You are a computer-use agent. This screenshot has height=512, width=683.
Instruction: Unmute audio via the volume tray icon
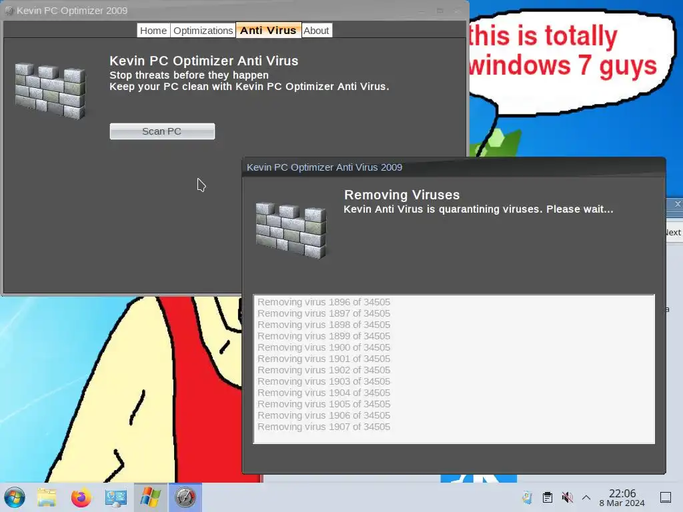point(567,497)
